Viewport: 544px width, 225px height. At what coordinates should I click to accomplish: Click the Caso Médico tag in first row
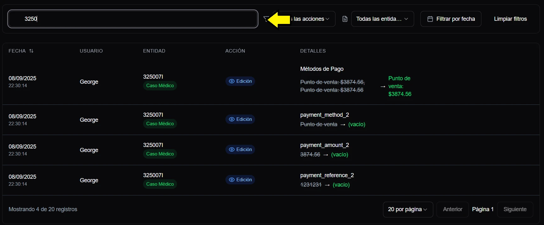[x=160, y=86]
